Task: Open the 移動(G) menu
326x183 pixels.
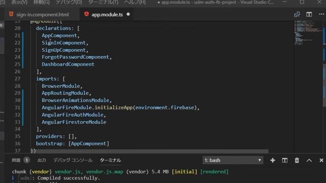Action: (42, 2)
